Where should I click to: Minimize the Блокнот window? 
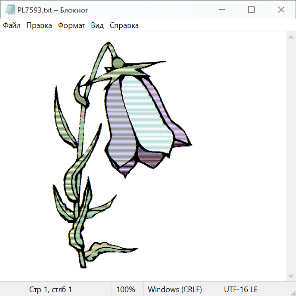[x=221, y=10]
